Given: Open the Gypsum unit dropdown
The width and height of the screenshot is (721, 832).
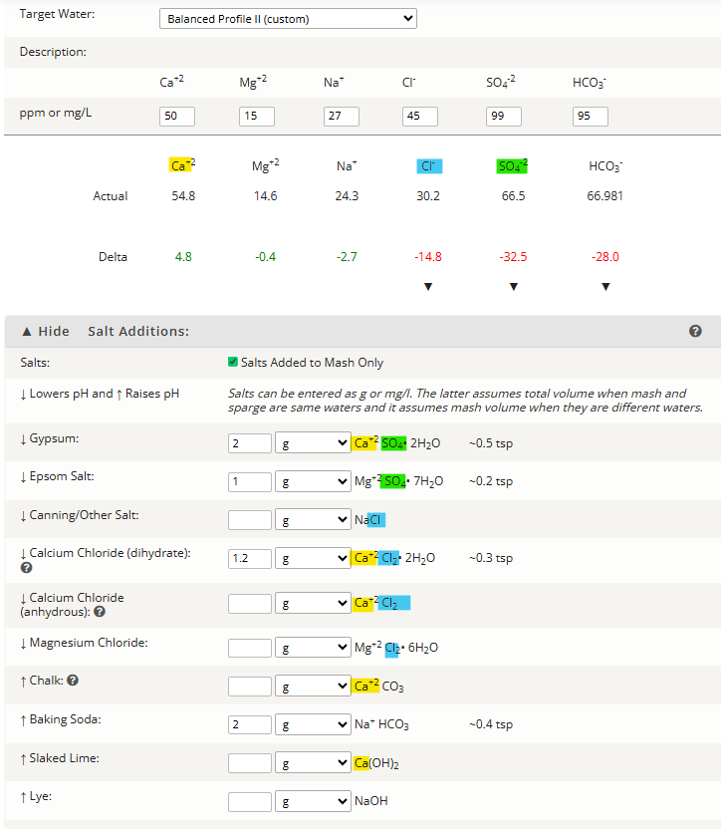Looking at the screenshot, I should coord(313,442).
